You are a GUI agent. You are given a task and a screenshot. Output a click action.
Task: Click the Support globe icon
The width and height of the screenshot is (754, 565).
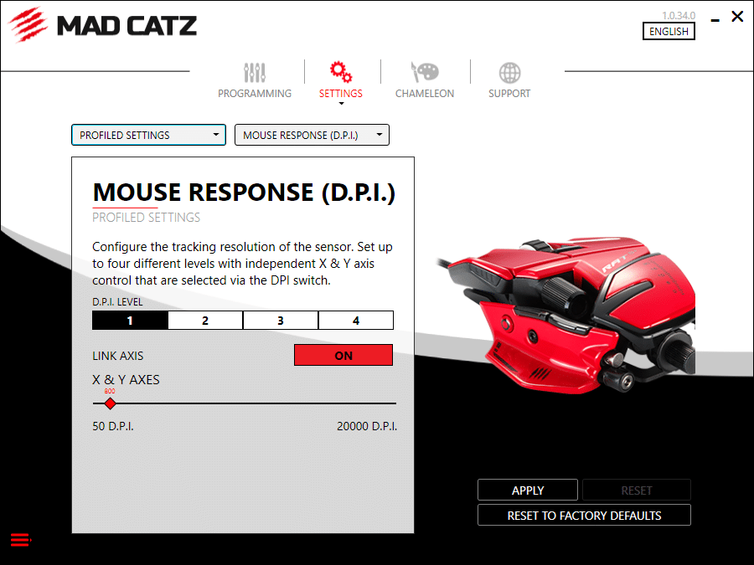click(x=509, y=72)
